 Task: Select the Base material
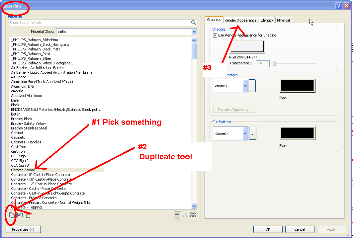point(15,100)
